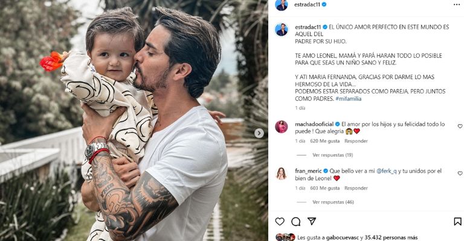The image size is (464, 241).
Task: Open estradac11 profile picture in header
Action: [x=281, y=5]
